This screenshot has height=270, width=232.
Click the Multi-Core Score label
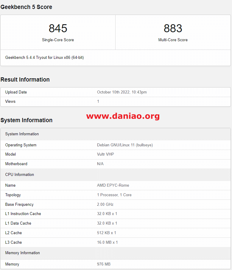tap(173, 40)
